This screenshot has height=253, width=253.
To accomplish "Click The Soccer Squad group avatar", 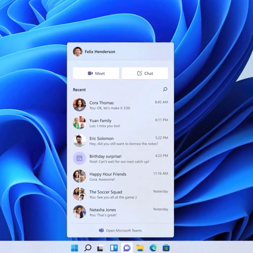I will [x=79, y=194].
